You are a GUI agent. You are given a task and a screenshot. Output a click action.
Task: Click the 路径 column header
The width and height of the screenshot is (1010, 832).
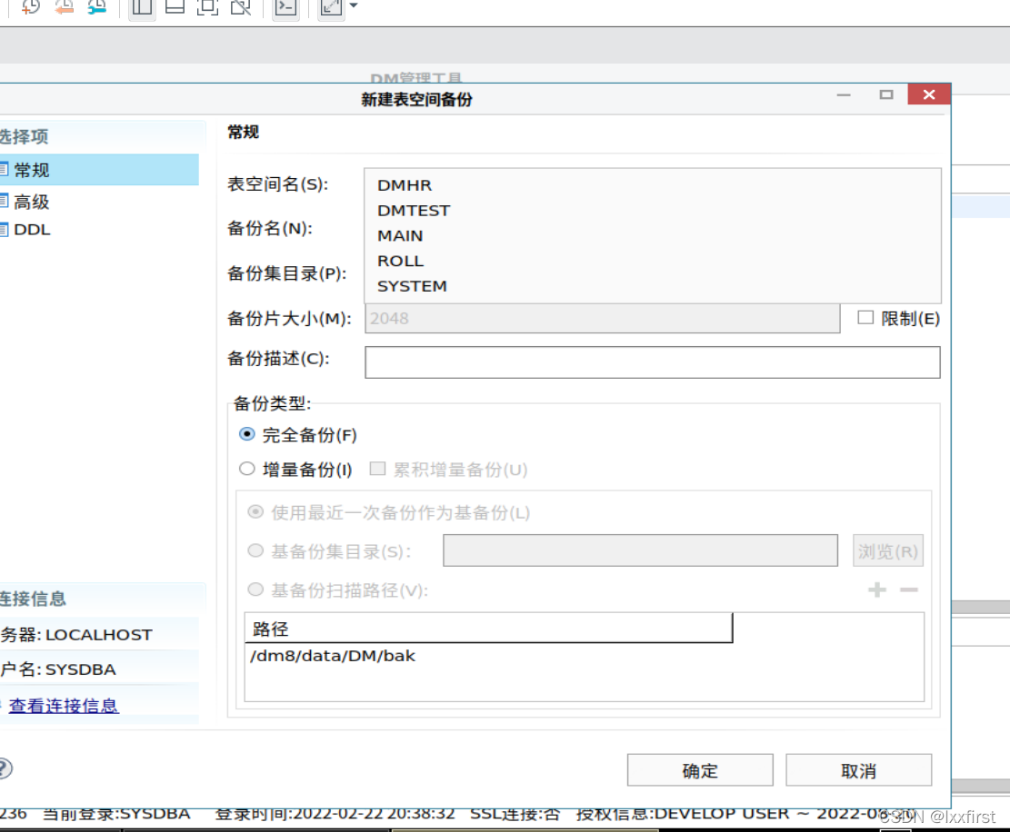click(x=488, y=628)
